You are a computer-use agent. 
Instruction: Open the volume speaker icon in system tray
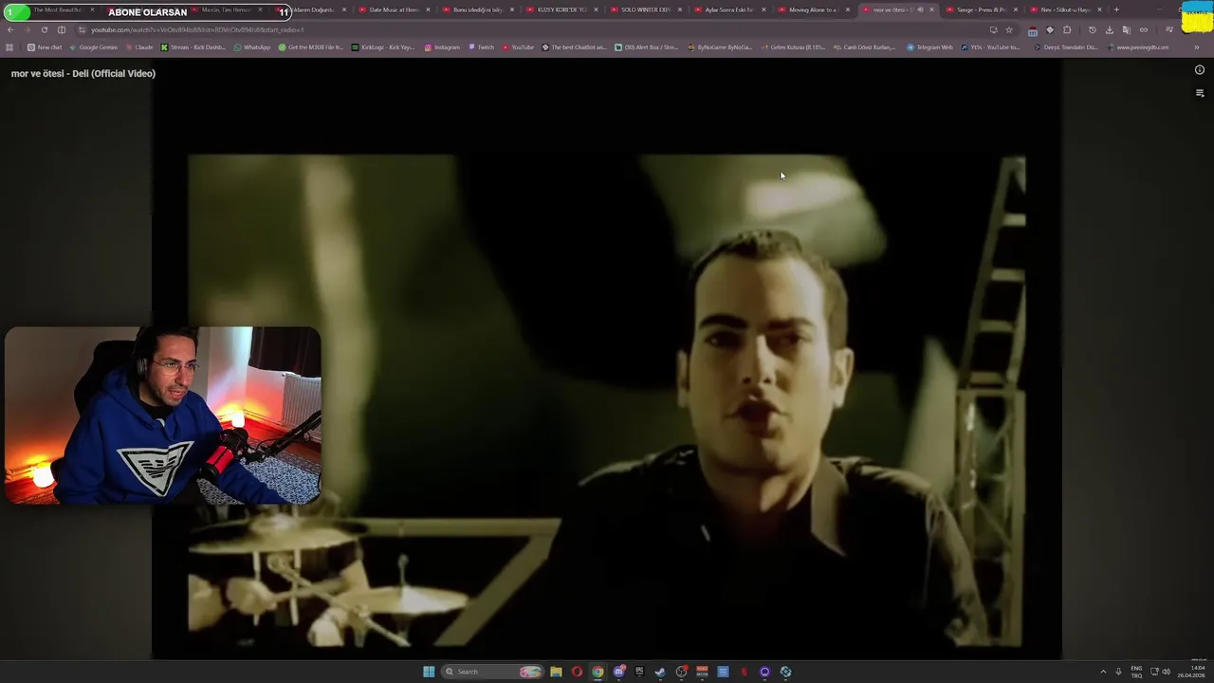1166,672
